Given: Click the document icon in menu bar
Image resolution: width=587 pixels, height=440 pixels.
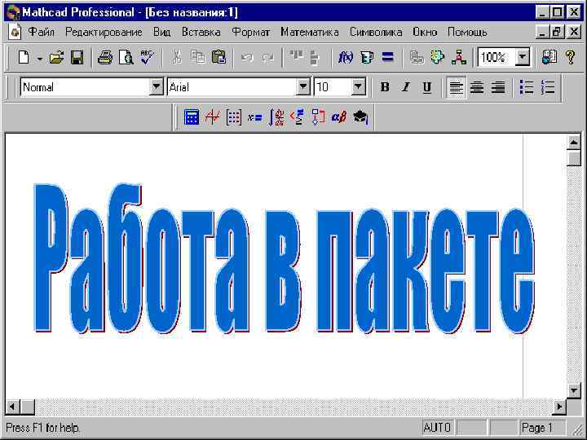Looking at the screenshot, I should pyautogui.click(x=15, y=32).
